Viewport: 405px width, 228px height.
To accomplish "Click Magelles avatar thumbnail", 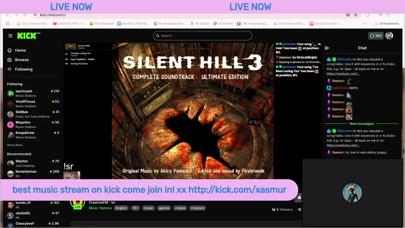I will click(x=10, y=124).
